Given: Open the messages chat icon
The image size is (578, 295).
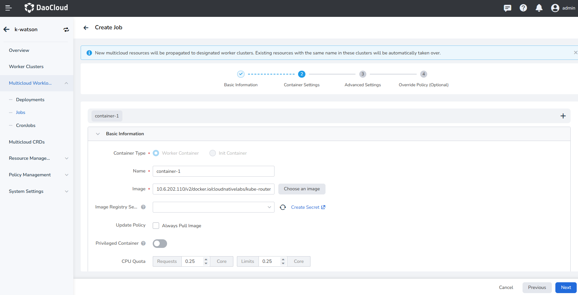Looking at the screenshot, I should pyautogui.click(x=507, y=8).
